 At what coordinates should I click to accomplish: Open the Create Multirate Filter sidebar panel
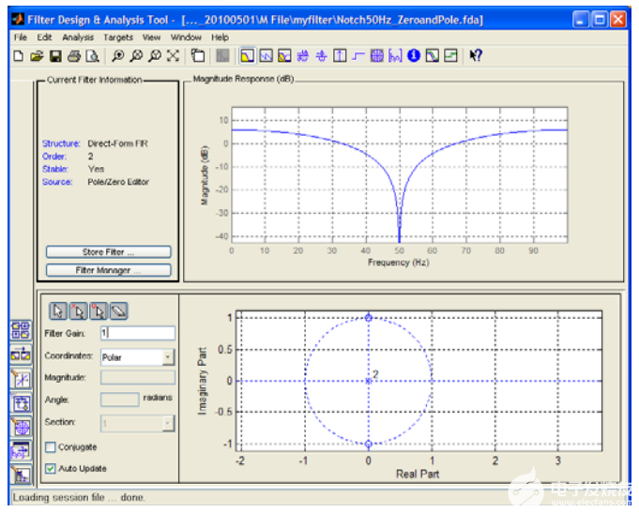(x=21, y=355)
